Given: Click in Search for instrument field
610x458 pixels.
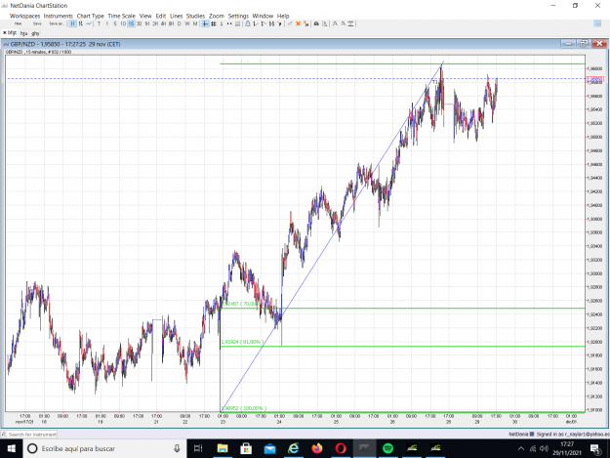Looking at the screenshot, I should pyautogui.click(x=29, y=435).
